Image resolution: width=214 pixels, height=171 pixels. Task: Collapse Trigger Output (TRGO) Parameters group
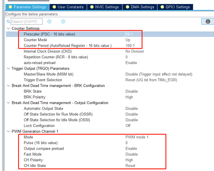click(9, 68)
